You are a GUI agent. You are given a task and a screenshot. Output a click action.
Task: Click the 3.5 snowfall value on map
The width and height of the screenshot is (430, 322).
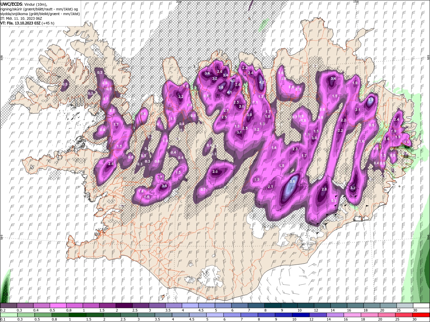pyautogui.click(x=164, y=186)
